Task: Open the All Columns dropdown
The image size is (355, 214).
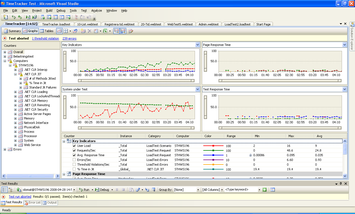Action: pyautogui.click(x=213, y=190)
